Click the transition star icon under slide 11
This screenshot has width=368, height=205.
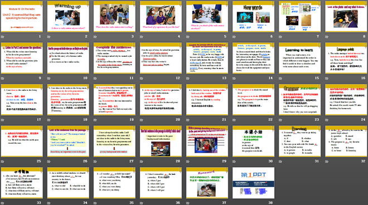(95, 79)
